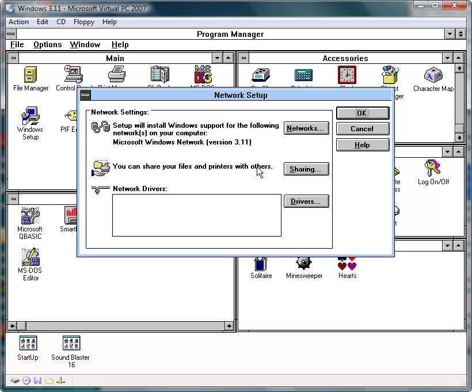The height and width of the screenshot is (392, 472).
Task: Click the Accessories vertical scrollbar thumb
Action: pos(459,128)
